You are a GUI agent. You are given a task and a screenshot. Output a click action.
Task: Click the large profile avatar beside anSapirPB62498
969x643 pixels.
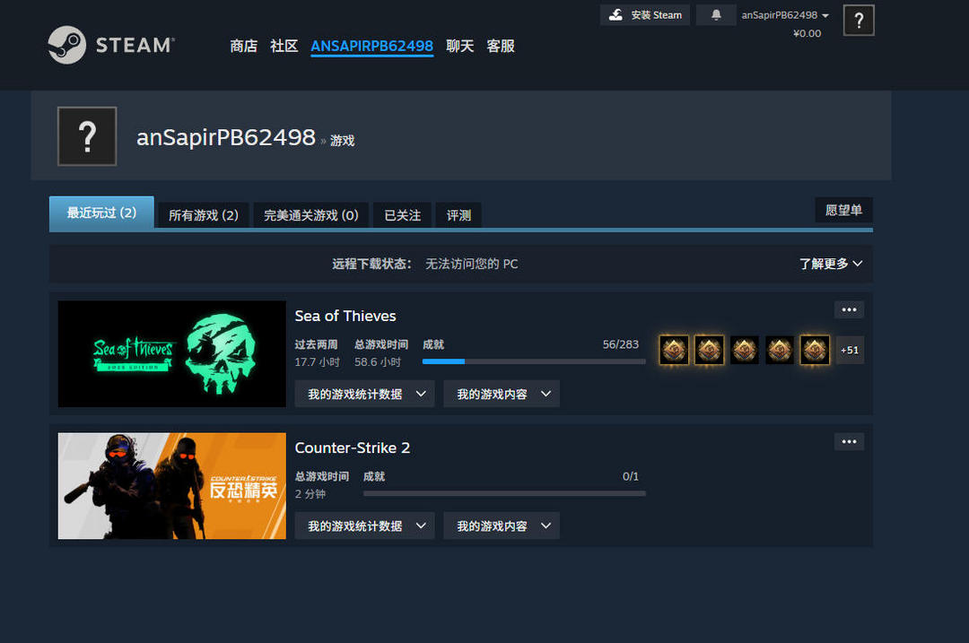click(x=87, y=136)
